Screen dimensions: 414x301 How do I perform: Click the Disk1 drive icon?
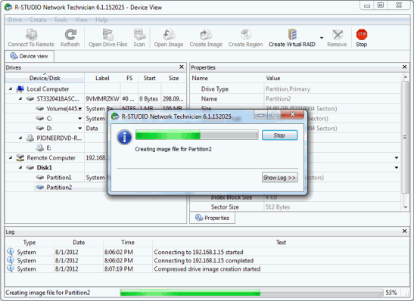tap(30, 167)
